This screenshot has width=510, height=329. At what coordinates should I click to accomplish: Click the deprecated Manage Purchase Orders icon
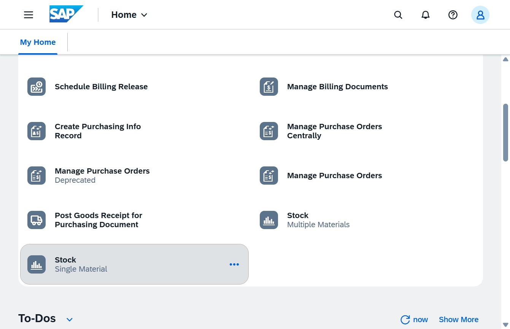pyautogui.click(x=37, y=176)
